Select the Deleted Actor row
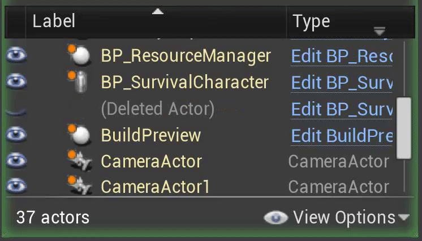 coord(157,109)
